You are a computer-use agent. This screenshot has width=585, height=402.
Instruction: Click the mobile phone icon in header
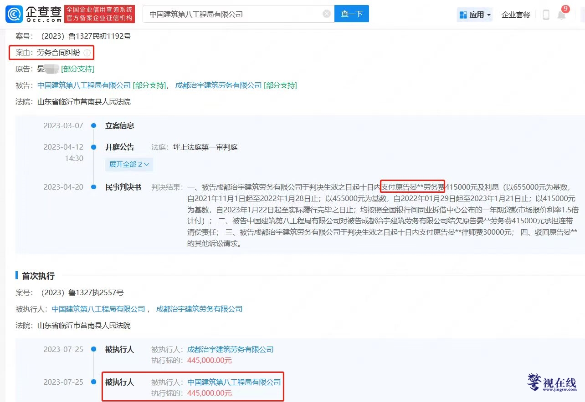[x=546, y=15]
